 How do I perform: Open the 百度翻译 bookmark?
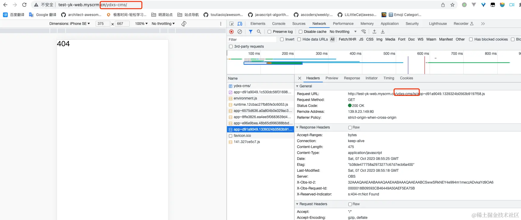point(14,15)
